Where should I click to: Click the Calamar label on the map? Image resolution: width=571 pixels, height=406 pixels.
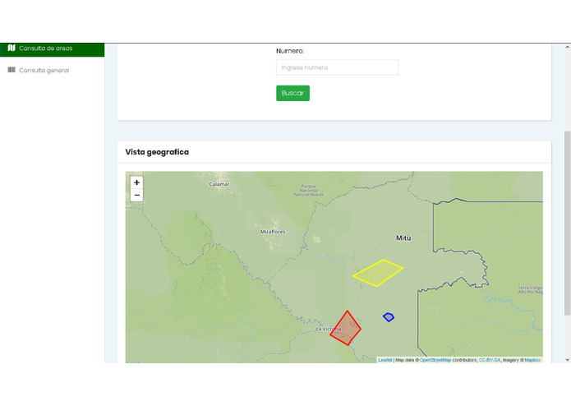(219, 184)
